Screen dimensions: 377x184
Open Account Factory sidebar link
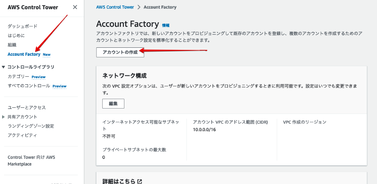point(24,54)
